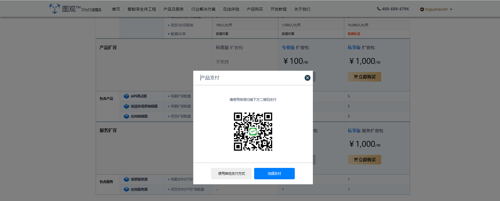Click 不支持 under 标准版 扩容包
Image resolution: width=500 pixels, height=201 pixels.
click(222, 62)
